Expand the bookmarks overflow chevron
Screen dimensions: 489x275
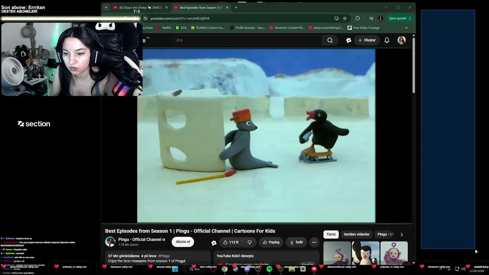406,28
